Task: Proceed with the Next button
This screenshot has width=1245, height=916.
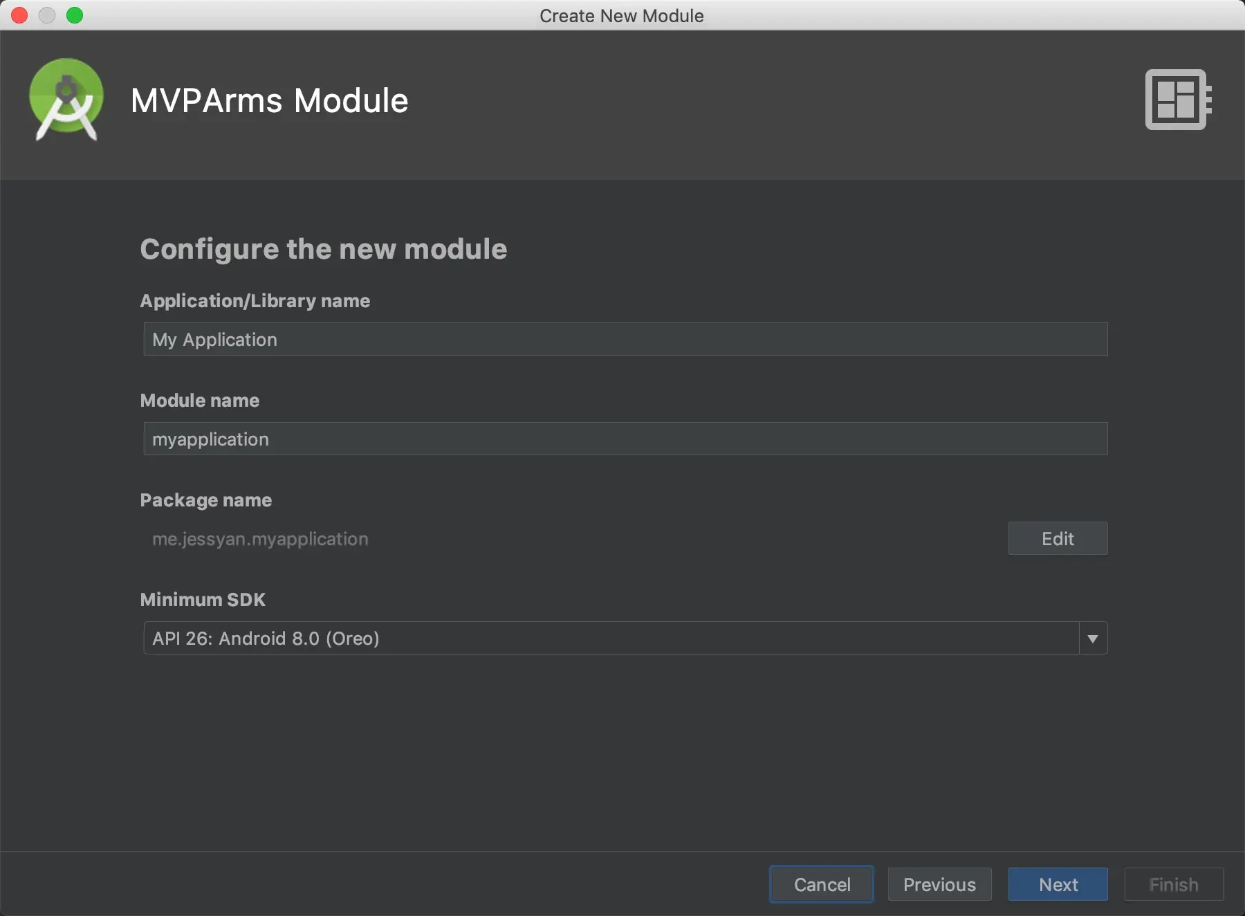Action: [1058, 884]
